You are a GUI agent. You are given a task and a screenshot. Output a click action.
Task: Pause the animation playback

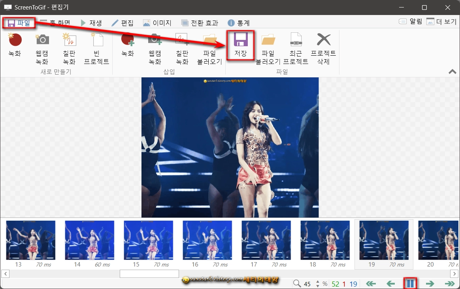pyautogui.click(x=410, y=283)
